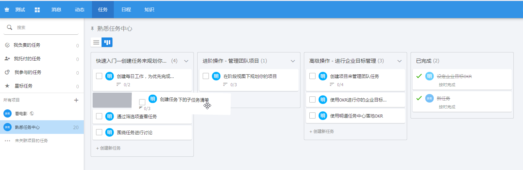Image resolution: width=523 pixels, height=170 pixels.
Task: Check the 创建每日工作 task checkbox
Action: pyautogui.click(x=99, y=76)
